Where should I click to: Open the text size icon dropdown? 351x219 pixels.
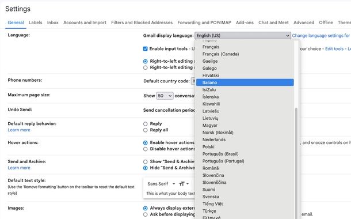coord(184,184)
